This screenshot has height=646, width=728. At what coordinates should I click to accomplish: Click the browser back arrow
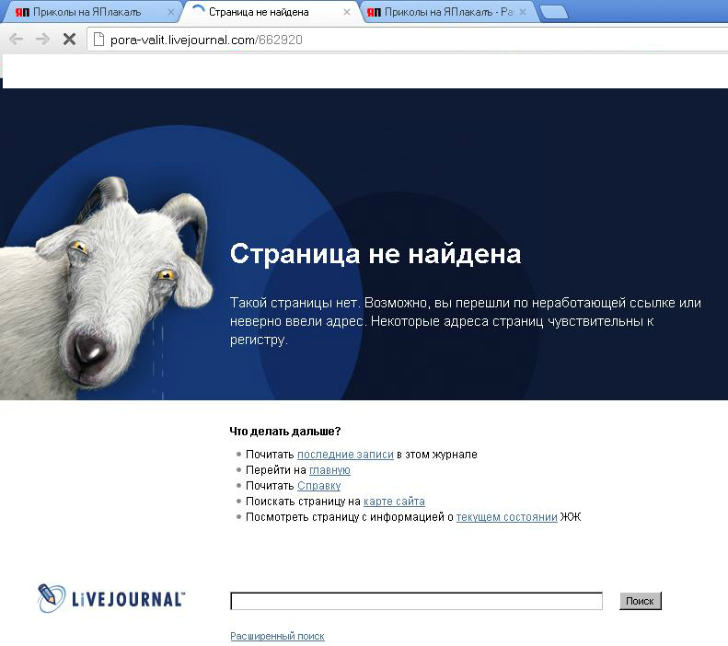click(17, 40)
